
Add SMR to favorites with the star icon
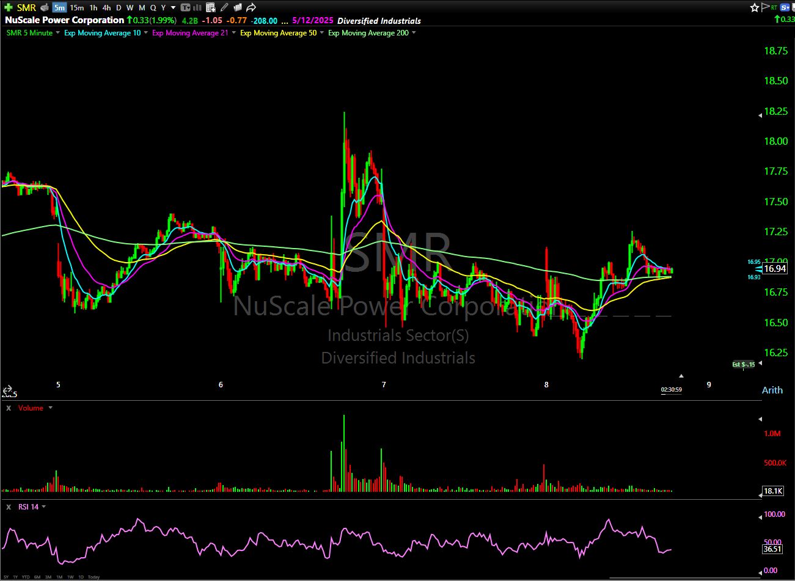point(755,7)
